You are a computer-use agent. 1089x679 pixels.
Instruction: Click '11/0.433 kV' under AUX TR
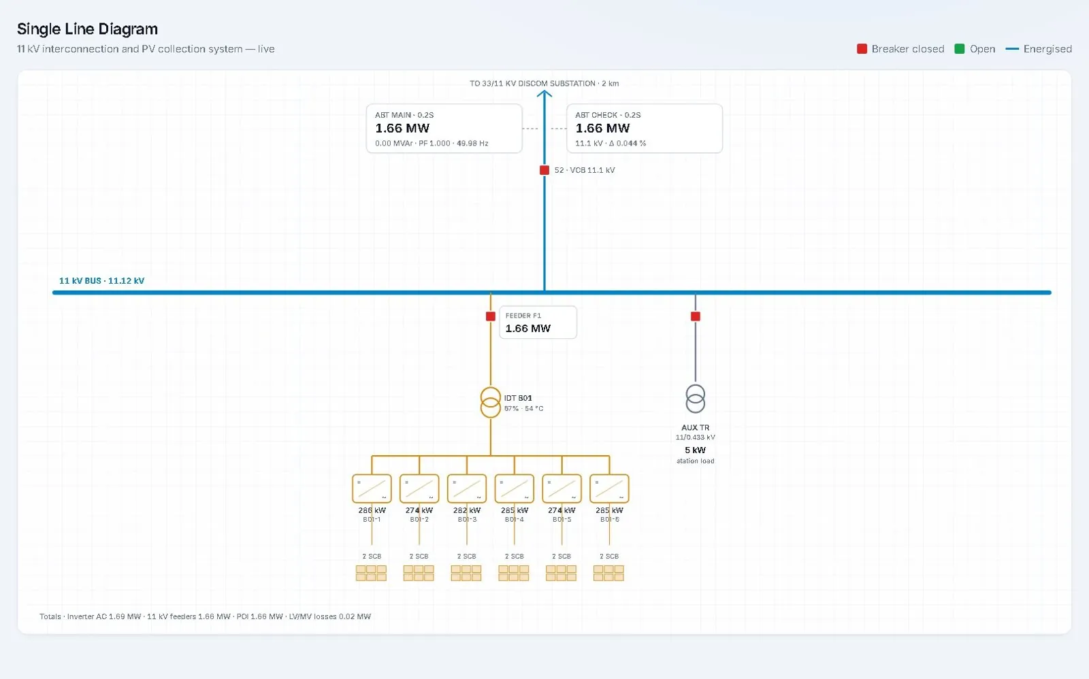coord(696,437)
